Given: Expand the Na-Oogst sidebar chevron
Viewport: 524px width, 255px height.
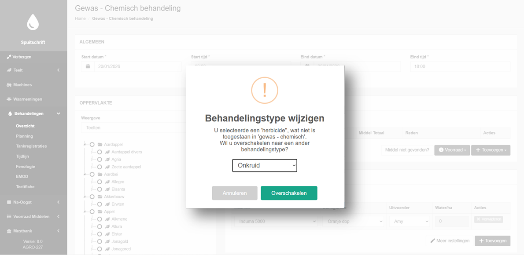Looking at the screenshot, I should pos(59,202).
